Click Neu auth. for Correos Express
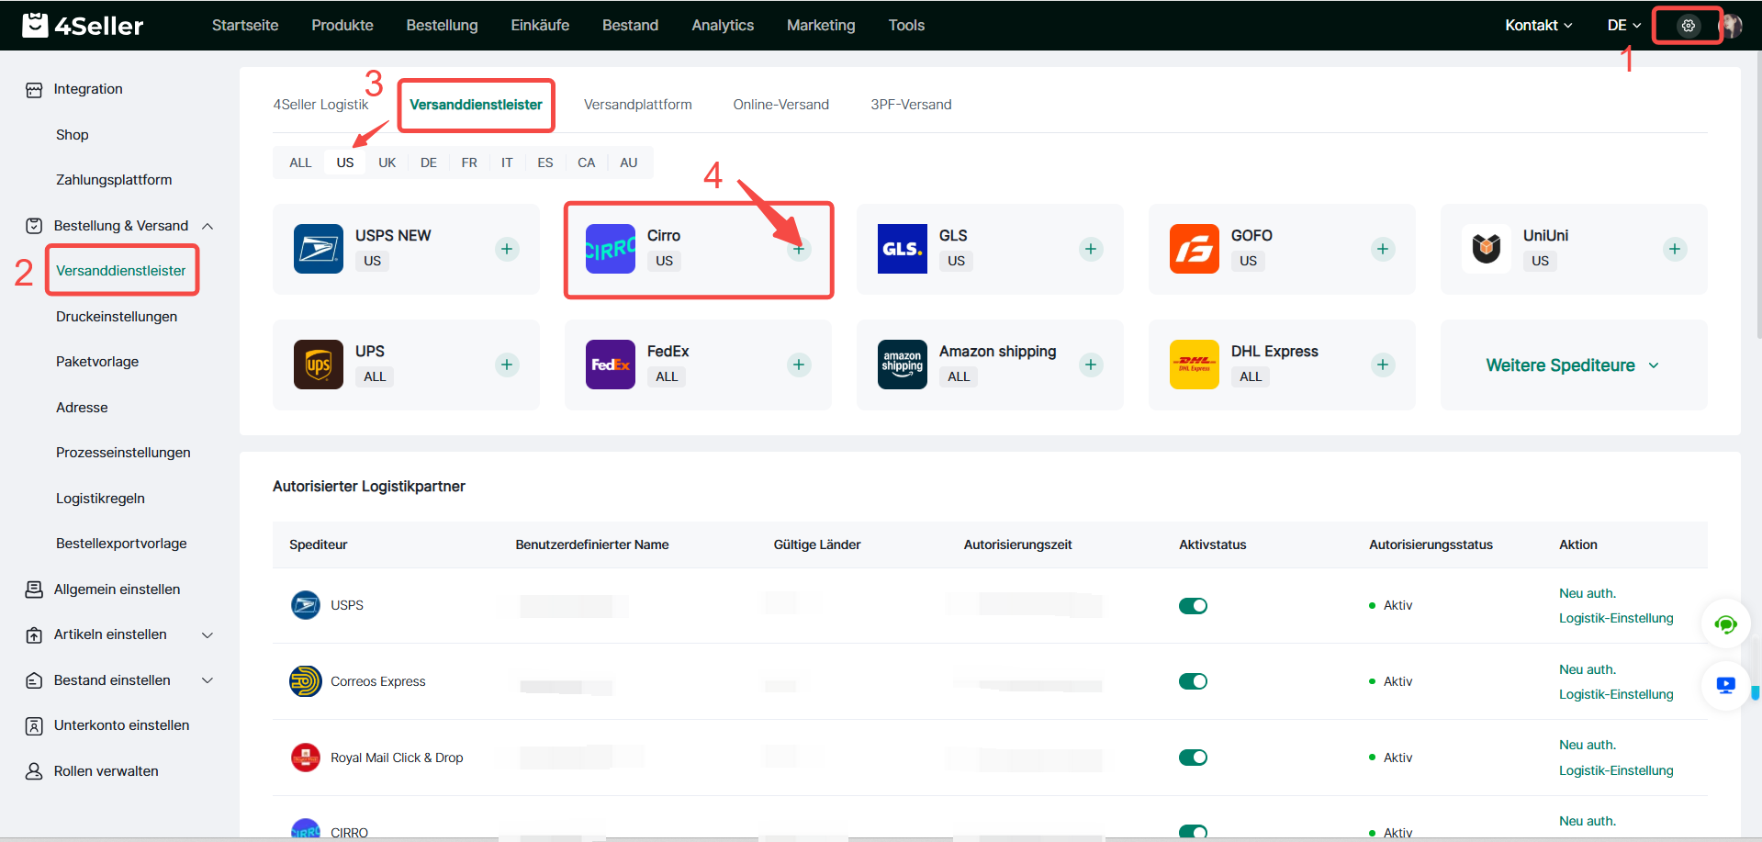The image size is (1762, 842). [1587, 669]
